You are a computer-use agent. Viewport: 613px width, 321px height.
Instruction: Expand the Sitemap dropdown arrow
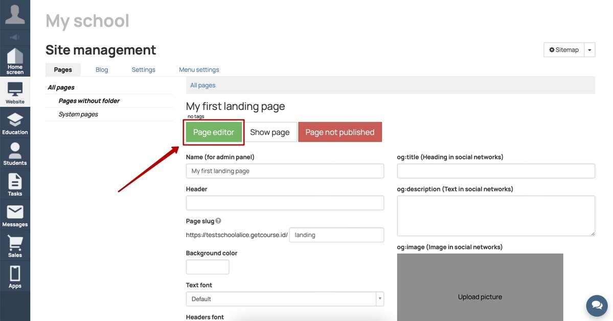(x=589, y=50)
